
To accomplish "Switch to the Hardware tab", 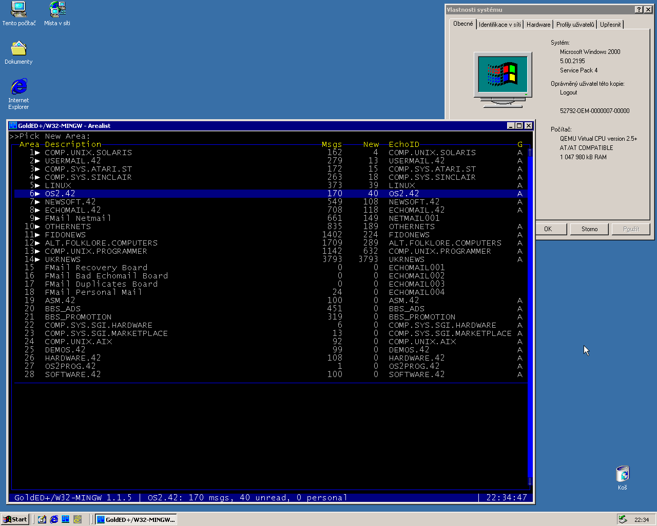I will [x=538, y=25].
